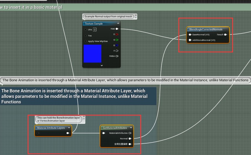251x155 pixels.
Task: Click the A alpha output pin
Action: pos(117,51)
